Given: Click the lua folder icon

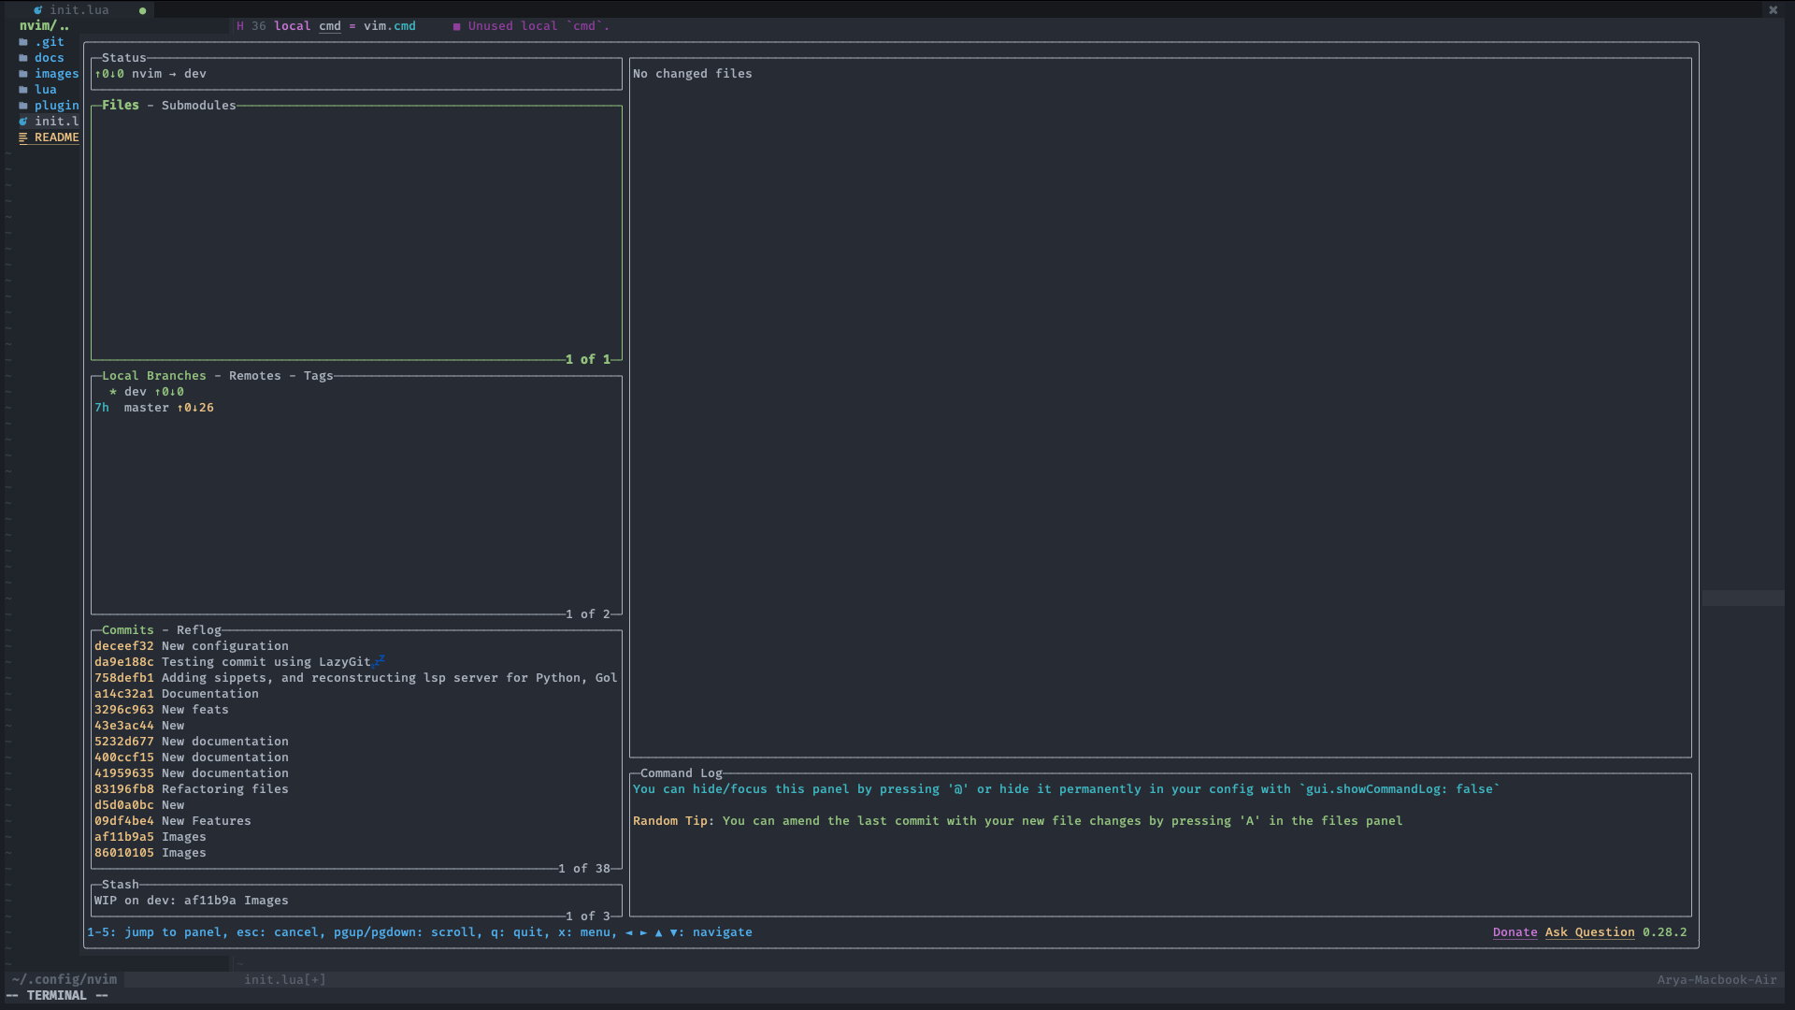Looking at the screenshot, I should tap(23, 90).
